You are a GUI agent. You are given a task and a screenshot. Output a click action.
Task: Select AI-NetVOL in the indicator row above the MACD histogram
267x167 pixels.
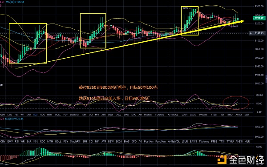coord(174,141)
